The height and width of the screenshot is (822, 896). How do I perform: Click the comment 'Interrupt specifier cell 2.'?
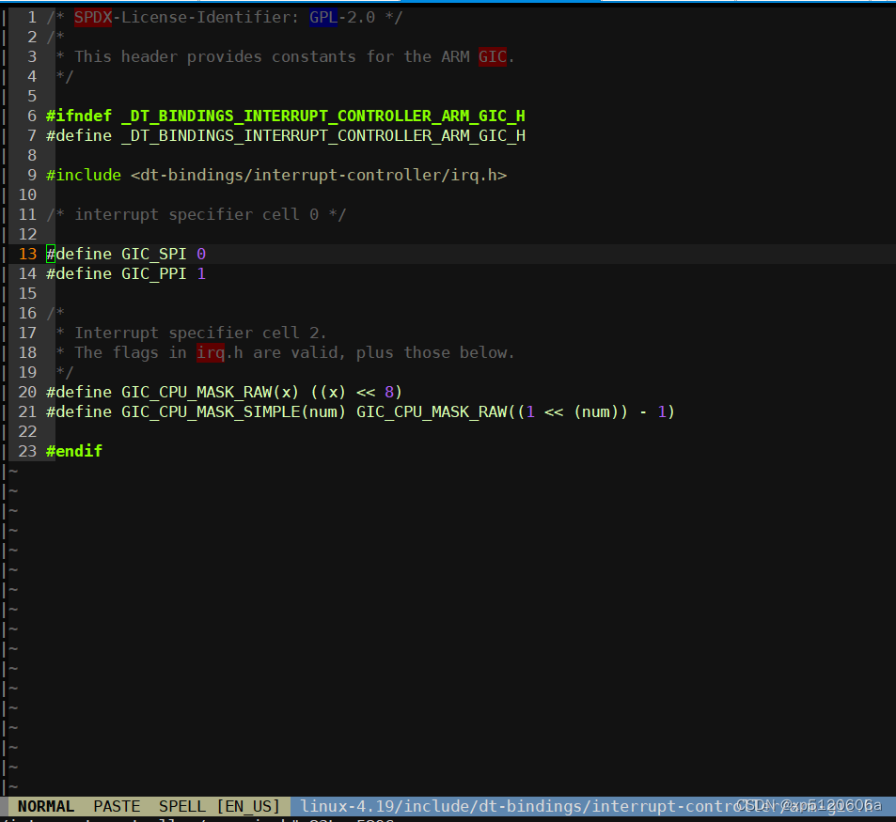[x=200, y=333]
